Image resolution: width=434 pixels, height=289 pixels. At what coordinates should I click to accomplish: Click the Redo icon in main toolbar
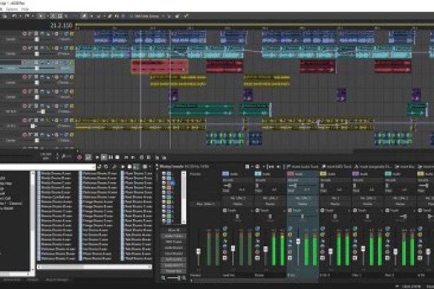(27, 16)
